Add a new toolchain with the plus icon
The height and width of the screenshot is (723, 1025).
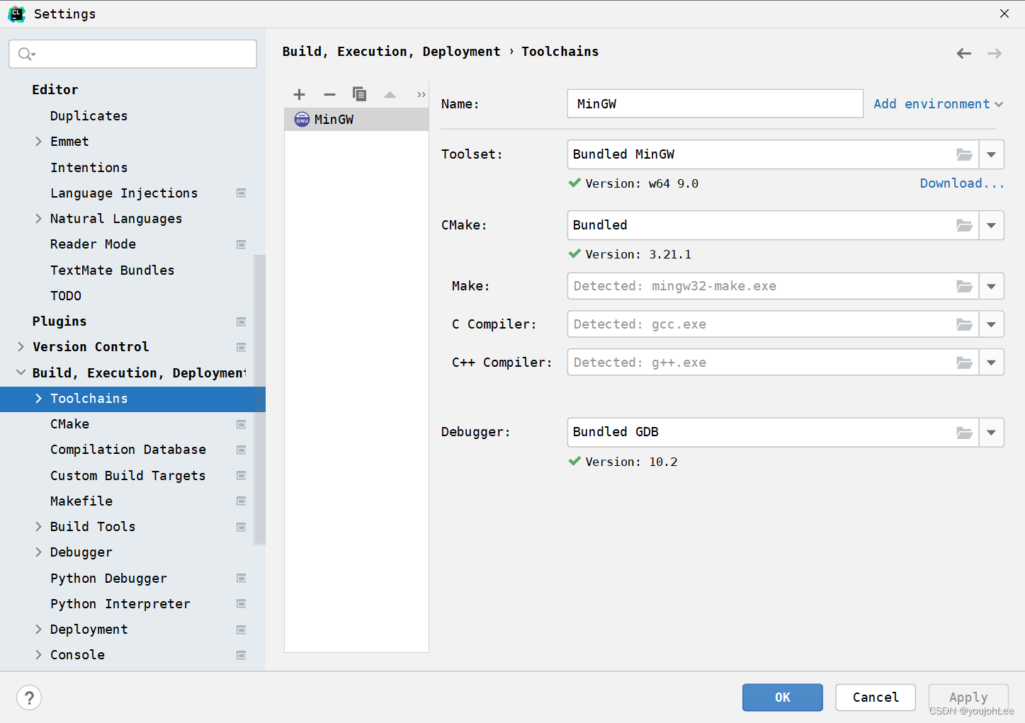coord(299,93)
